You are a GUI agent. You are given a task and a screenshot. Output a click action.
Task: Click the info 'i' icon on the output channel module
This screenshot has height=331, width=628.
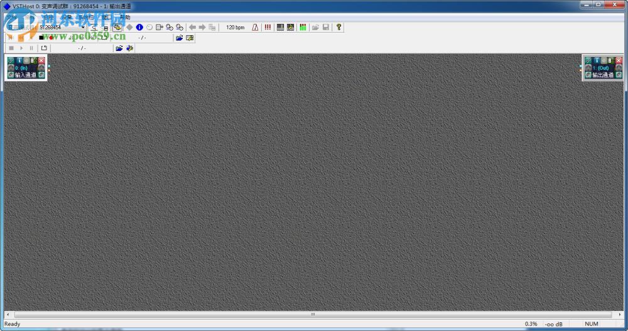click(597, 60)
